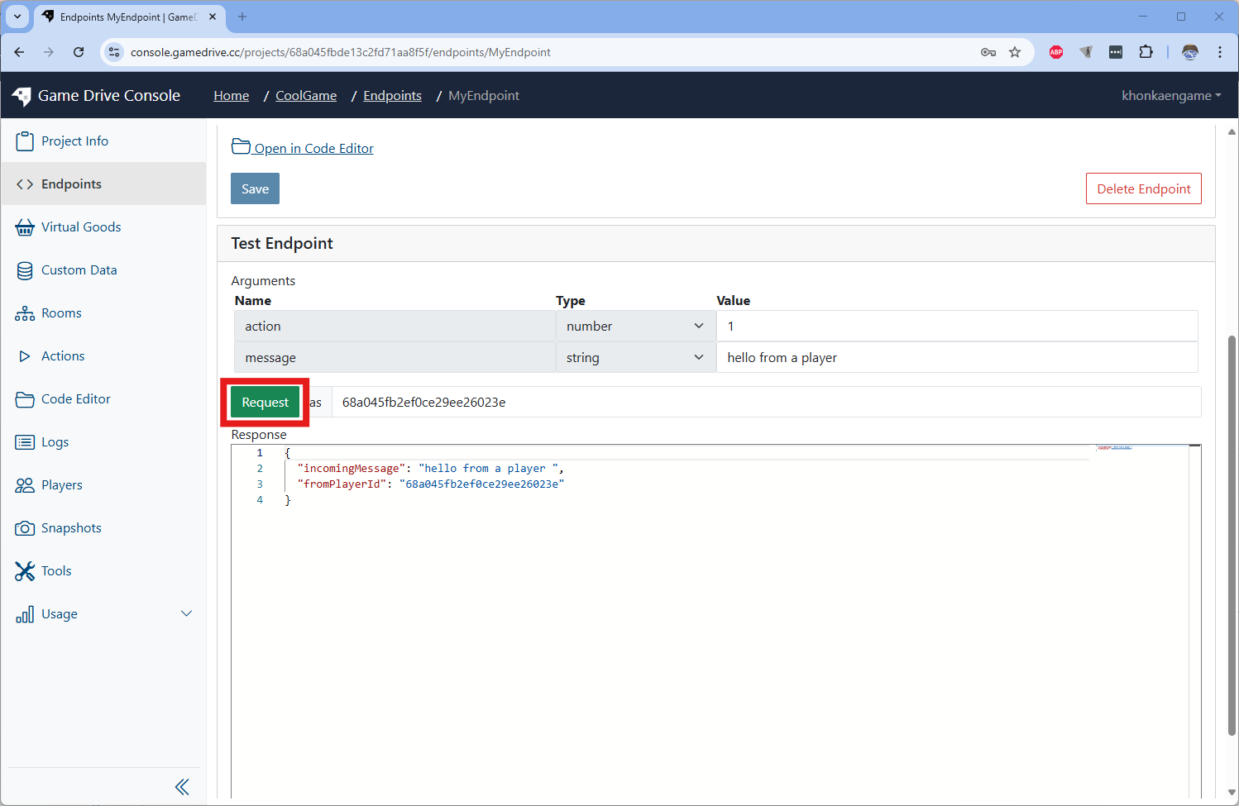Click the message value input field
Screen dimensions: 1239x806
[956, 358]
